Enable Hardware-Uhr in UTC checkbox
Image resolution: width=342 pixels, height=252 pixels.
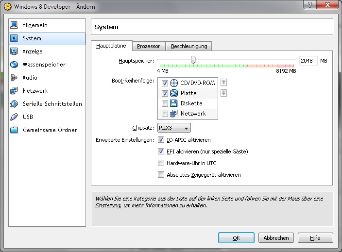(161, 163)
